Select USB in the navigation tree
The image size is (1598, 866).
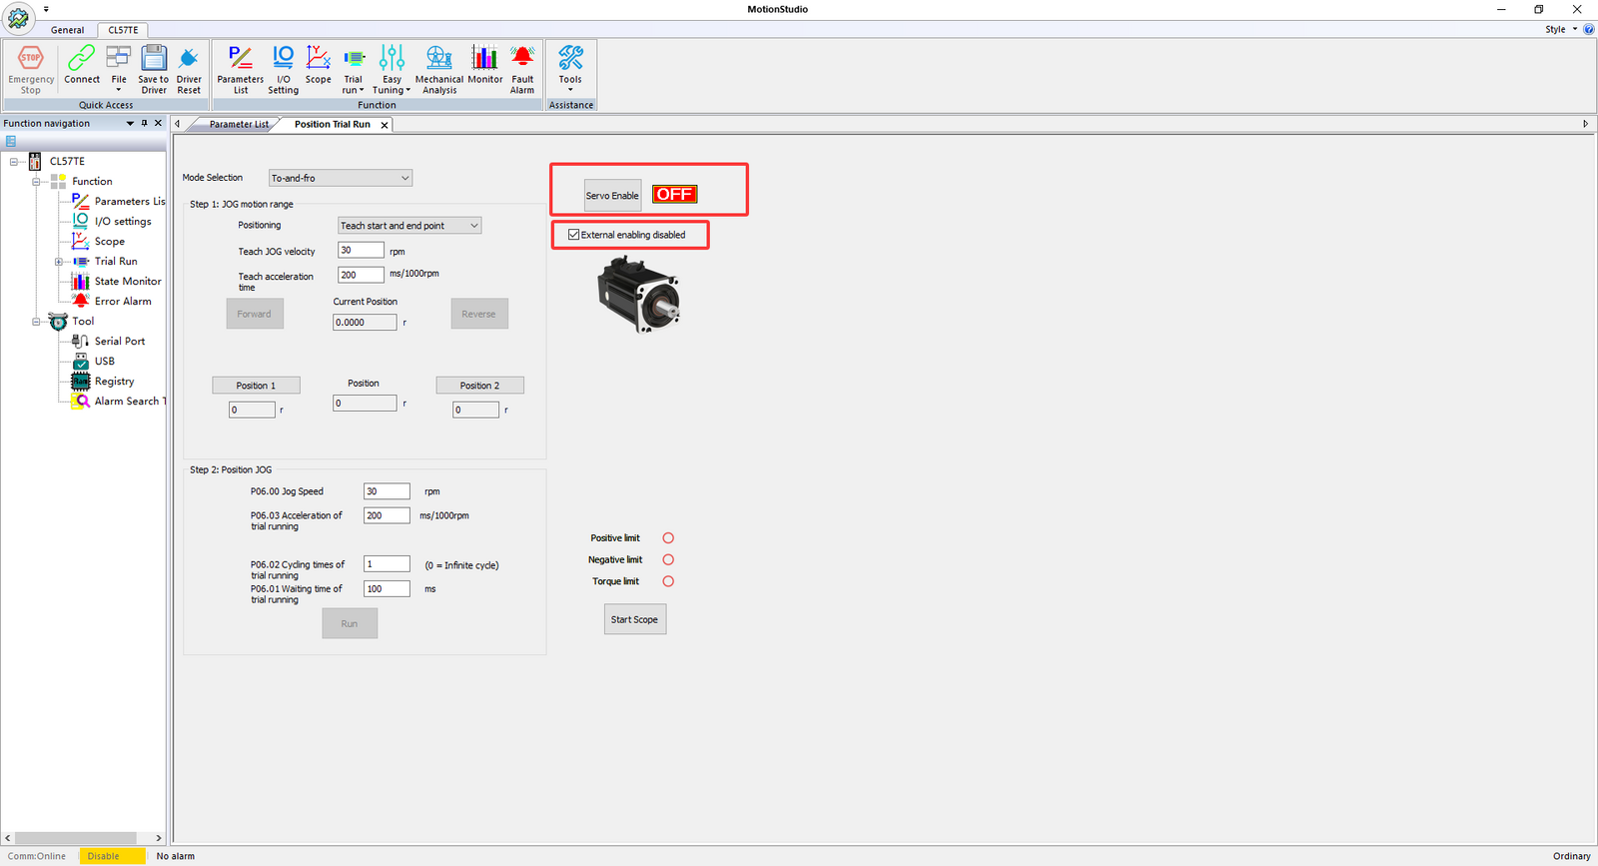tap(94, 361)
